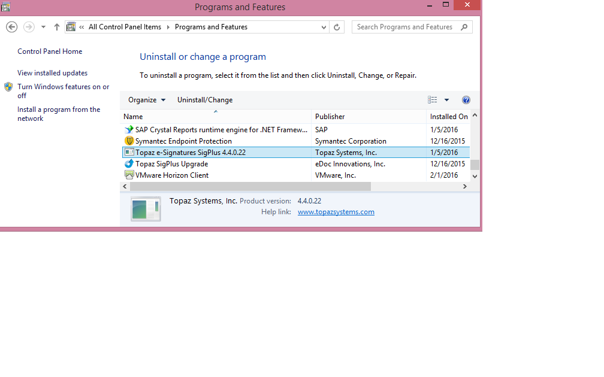
Task: Click the Uninstall/Change button
Action: [x=204, y=99]
